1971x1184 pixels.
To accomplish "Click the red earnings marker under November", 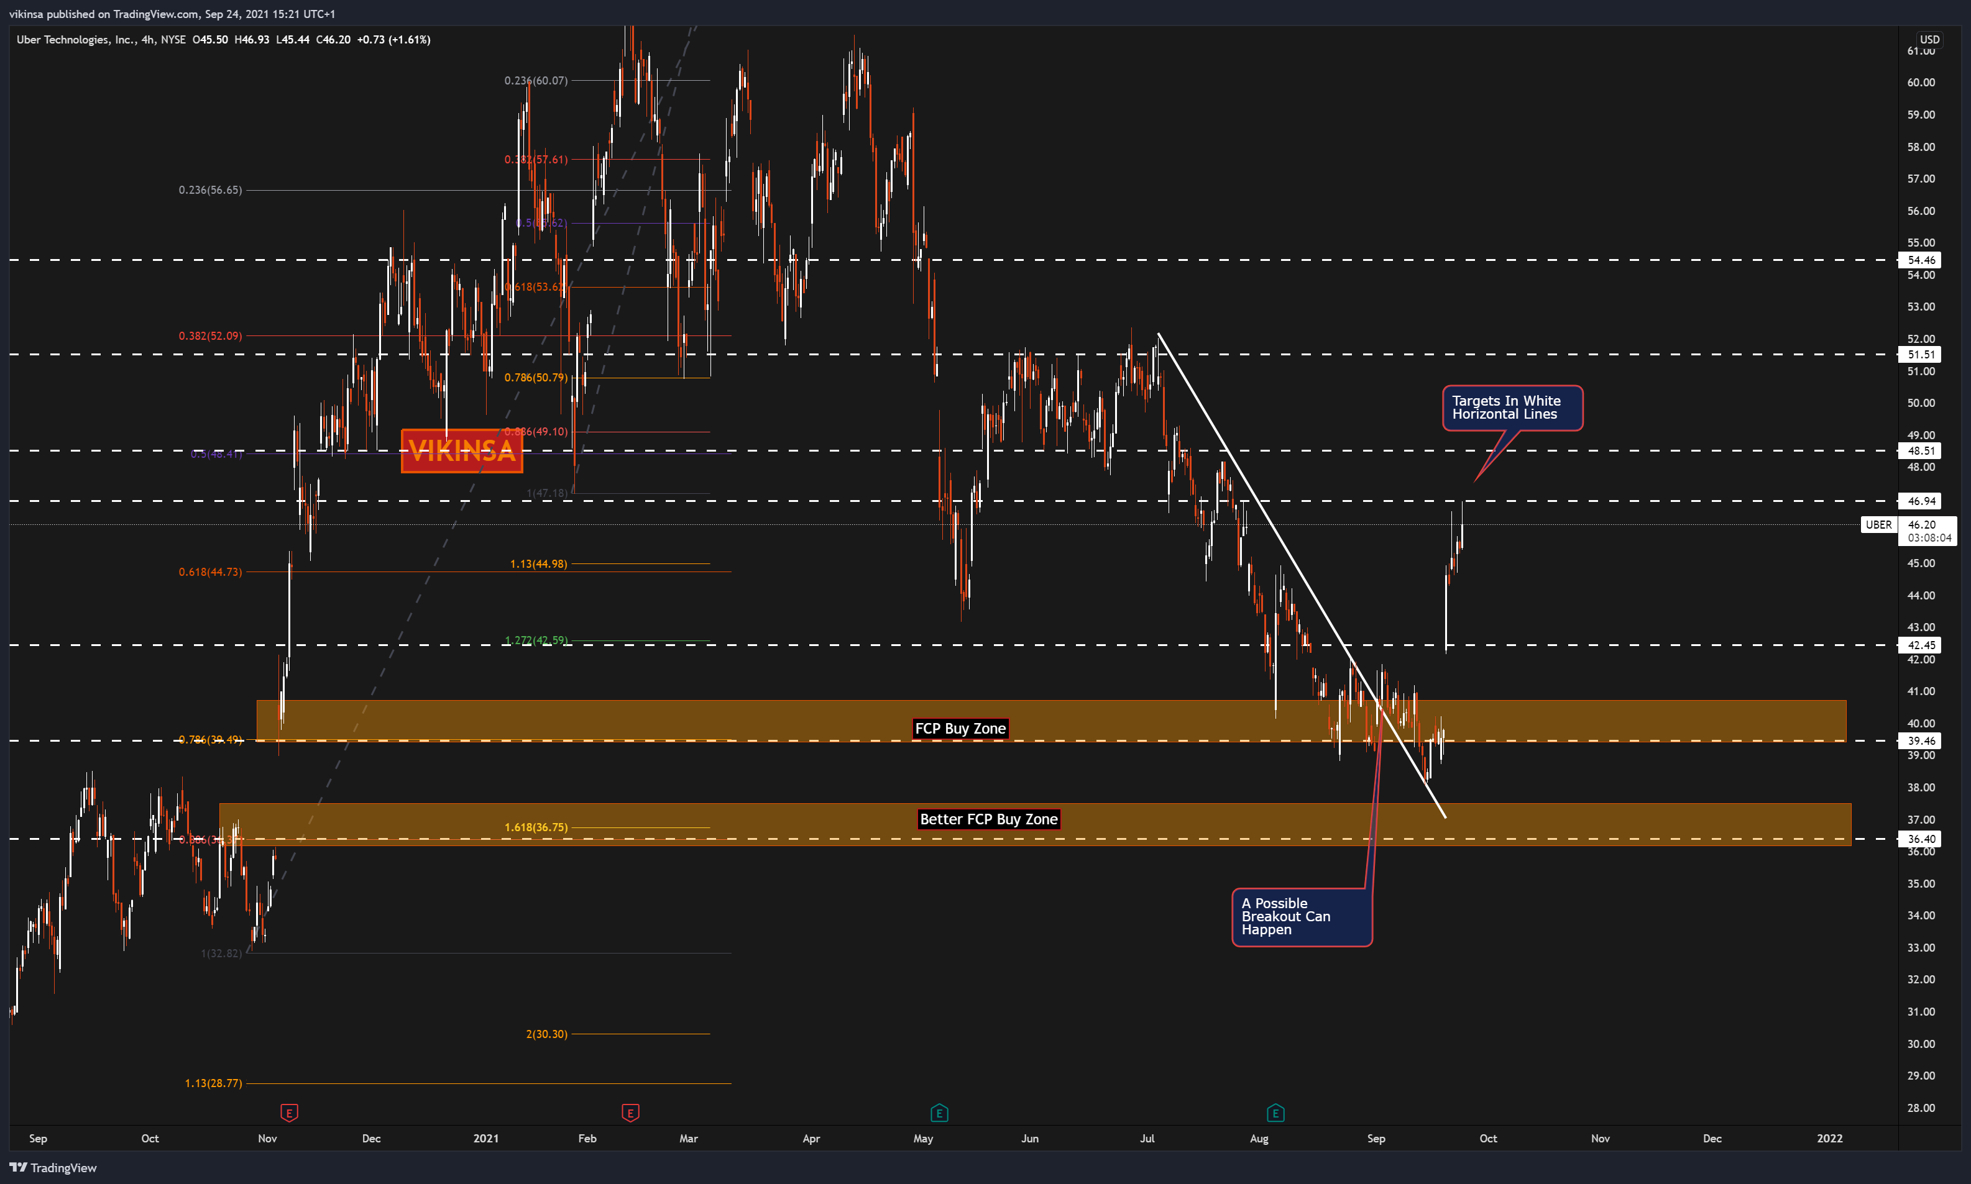I will (289, 1112).
